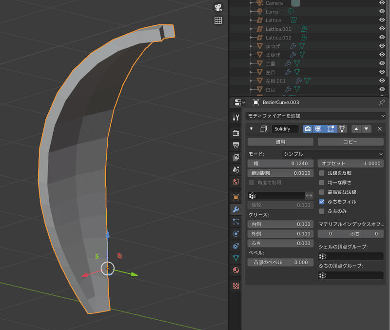Switch perspective/orthographic with the grid icon
The image size is (390, 330).
point(218,21)
